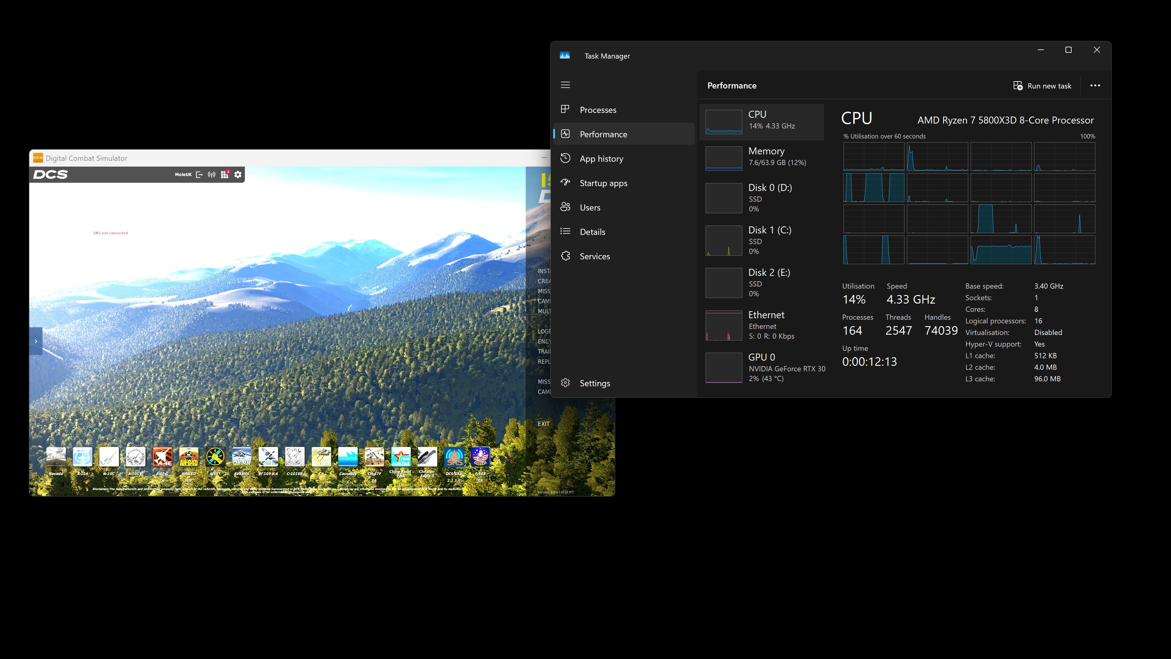Select the CPU performance graph entry
This screenshot has width=1171, height=659.
(761, 122)
